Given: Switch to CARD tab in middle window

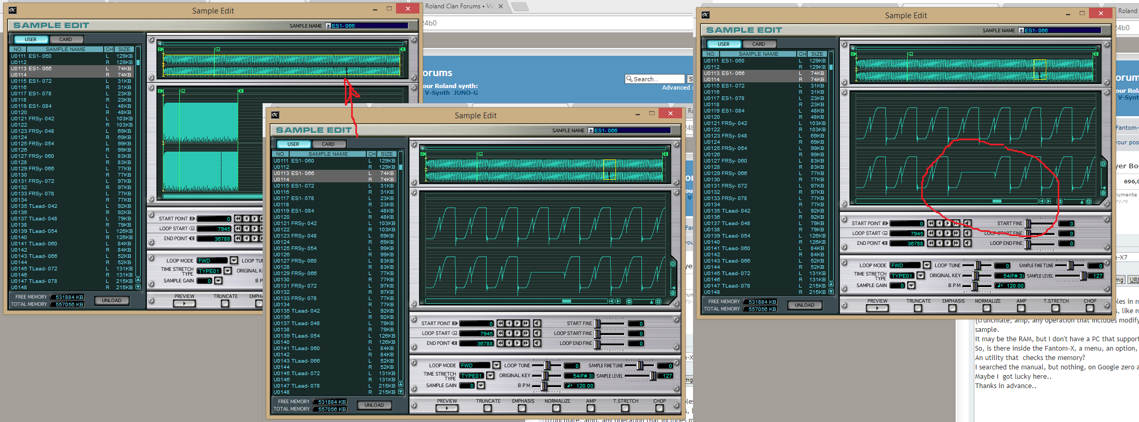Looking at the screenshot, I should point(328,144).
